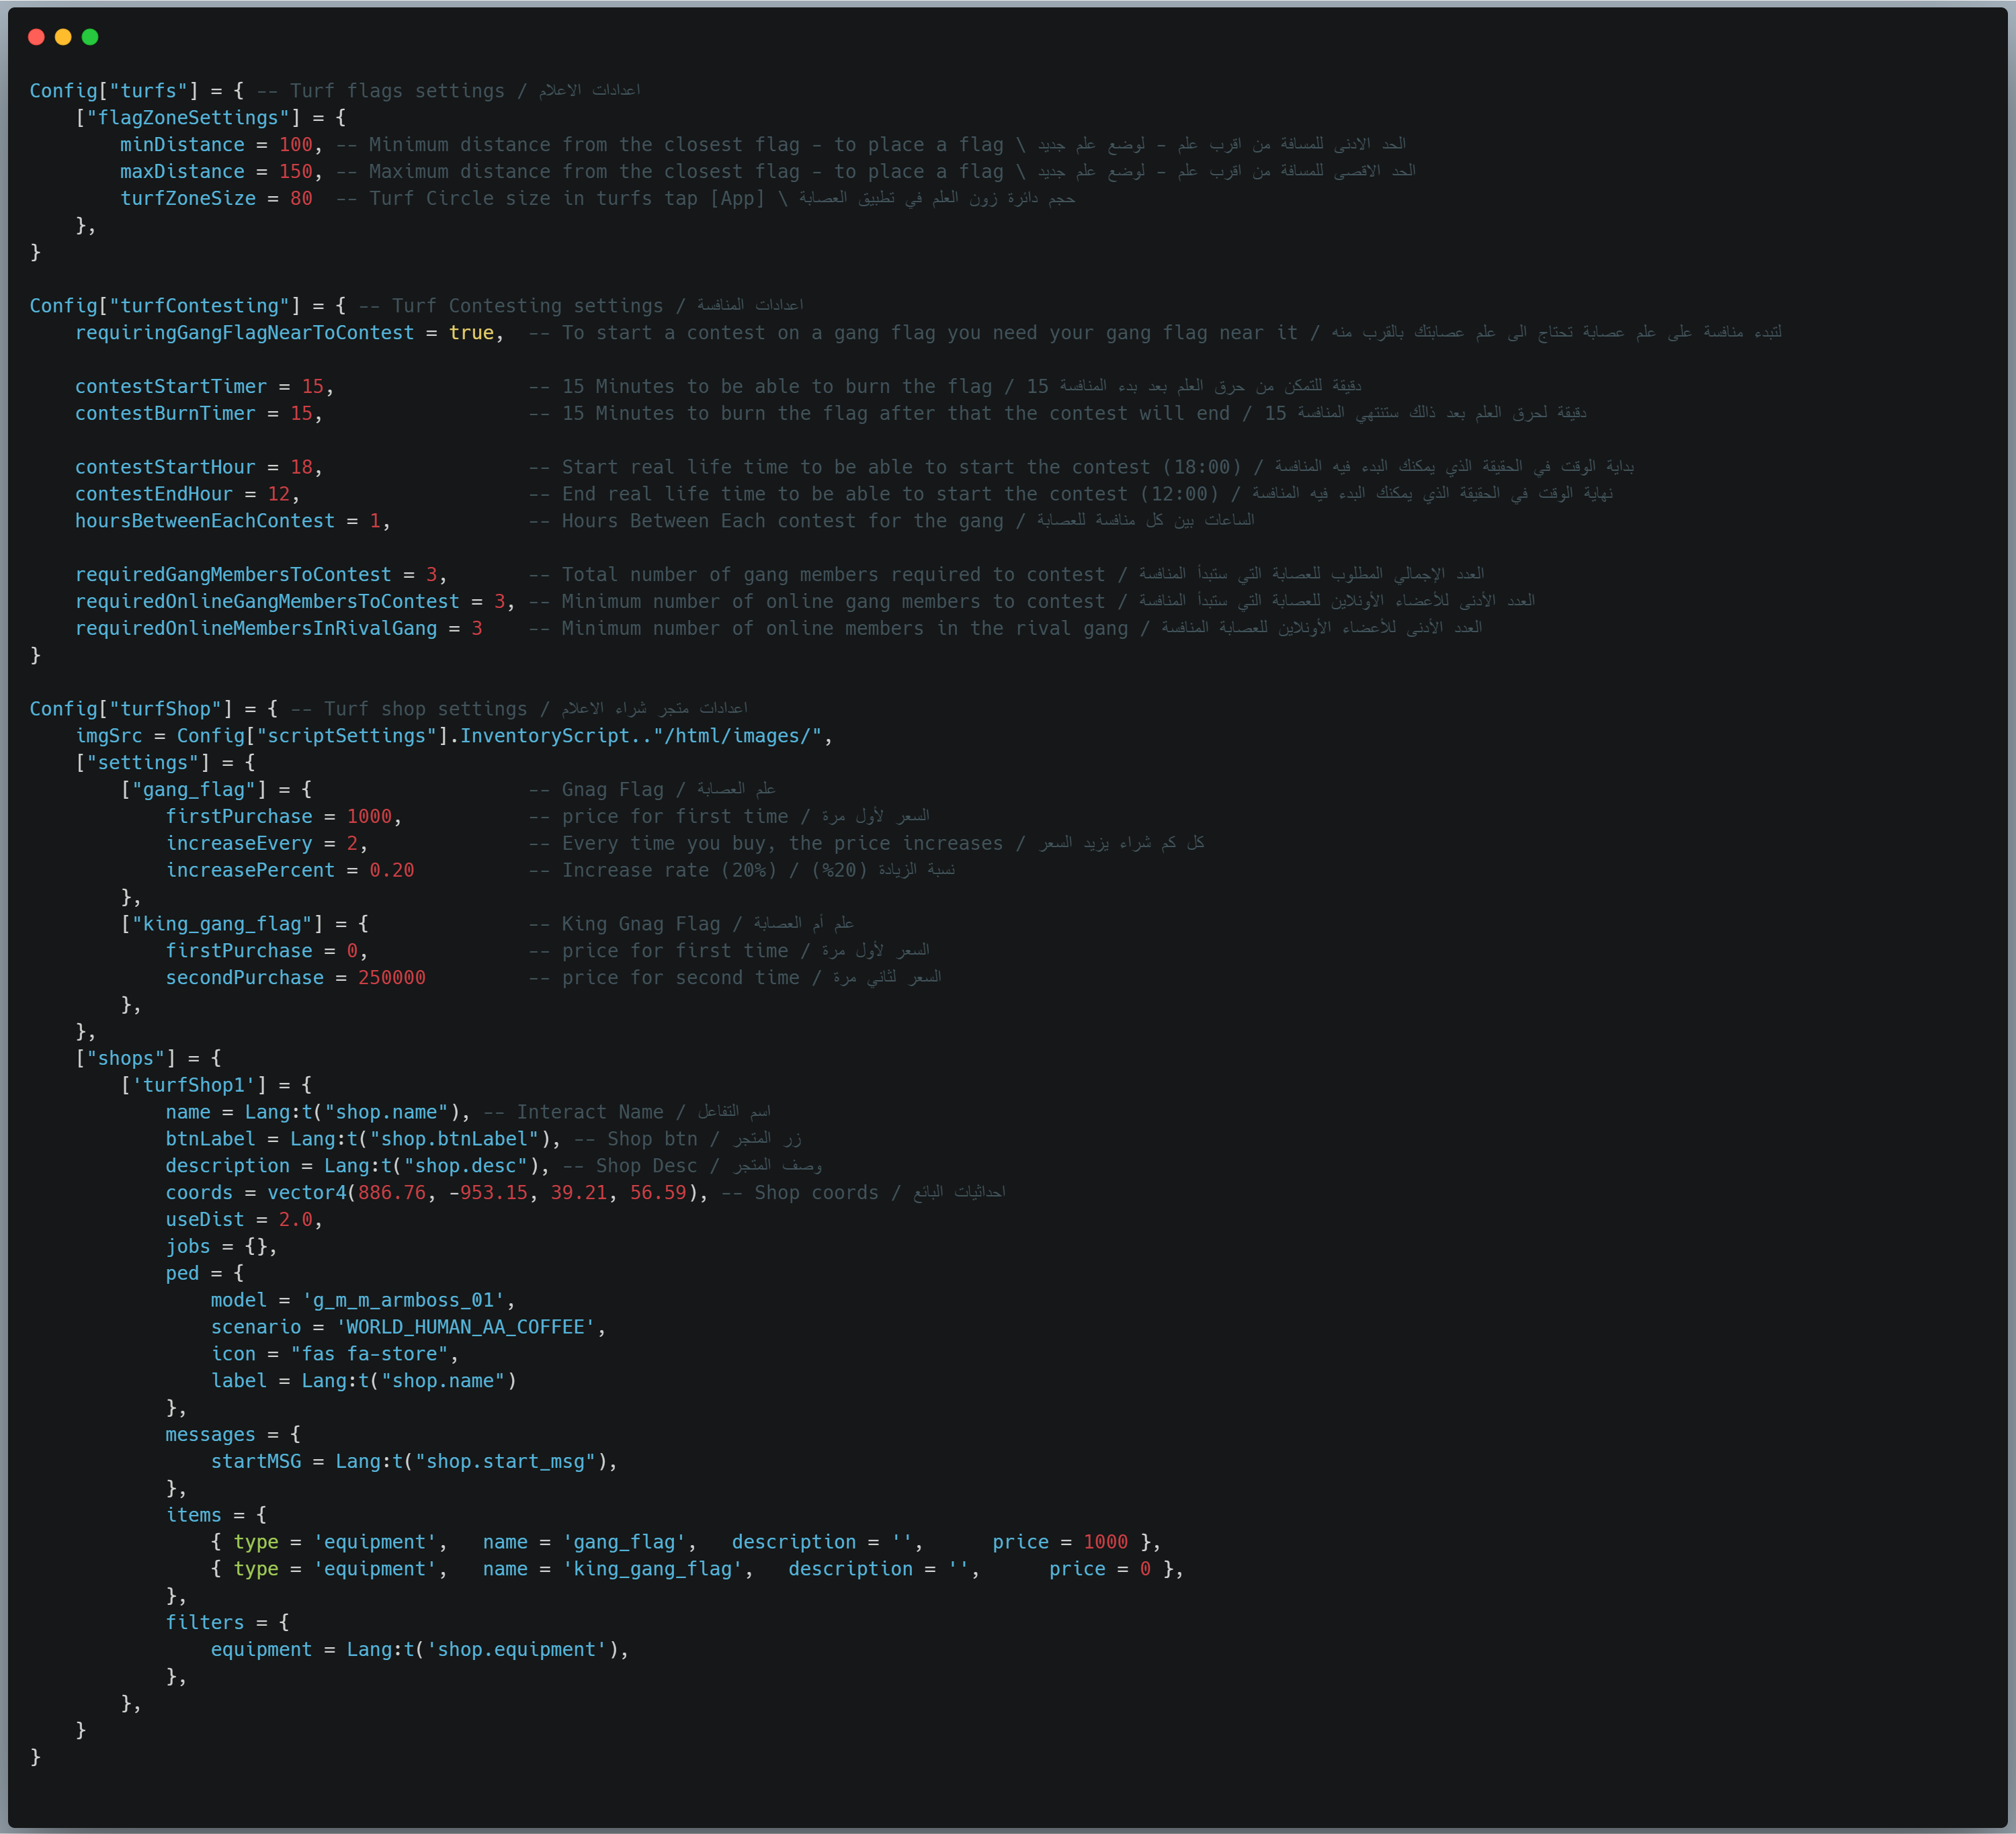This screenshot has width=2016, height=1834.
Task: Click the ['turfShop1'] table key
Action: (x=193, y=1086)
